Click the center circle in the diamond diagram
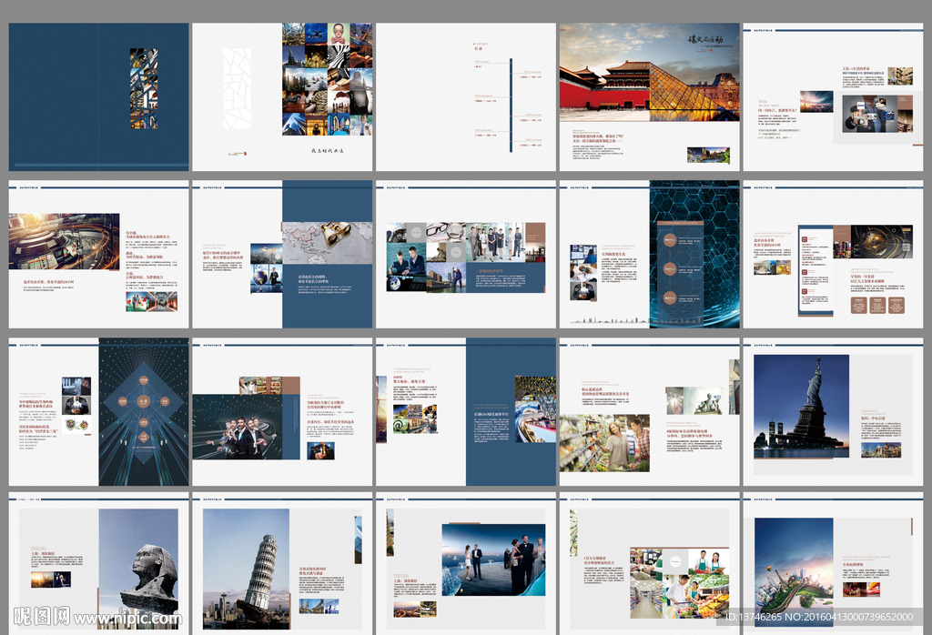This screenshot has width=932, height=635. tap(143, 399)
